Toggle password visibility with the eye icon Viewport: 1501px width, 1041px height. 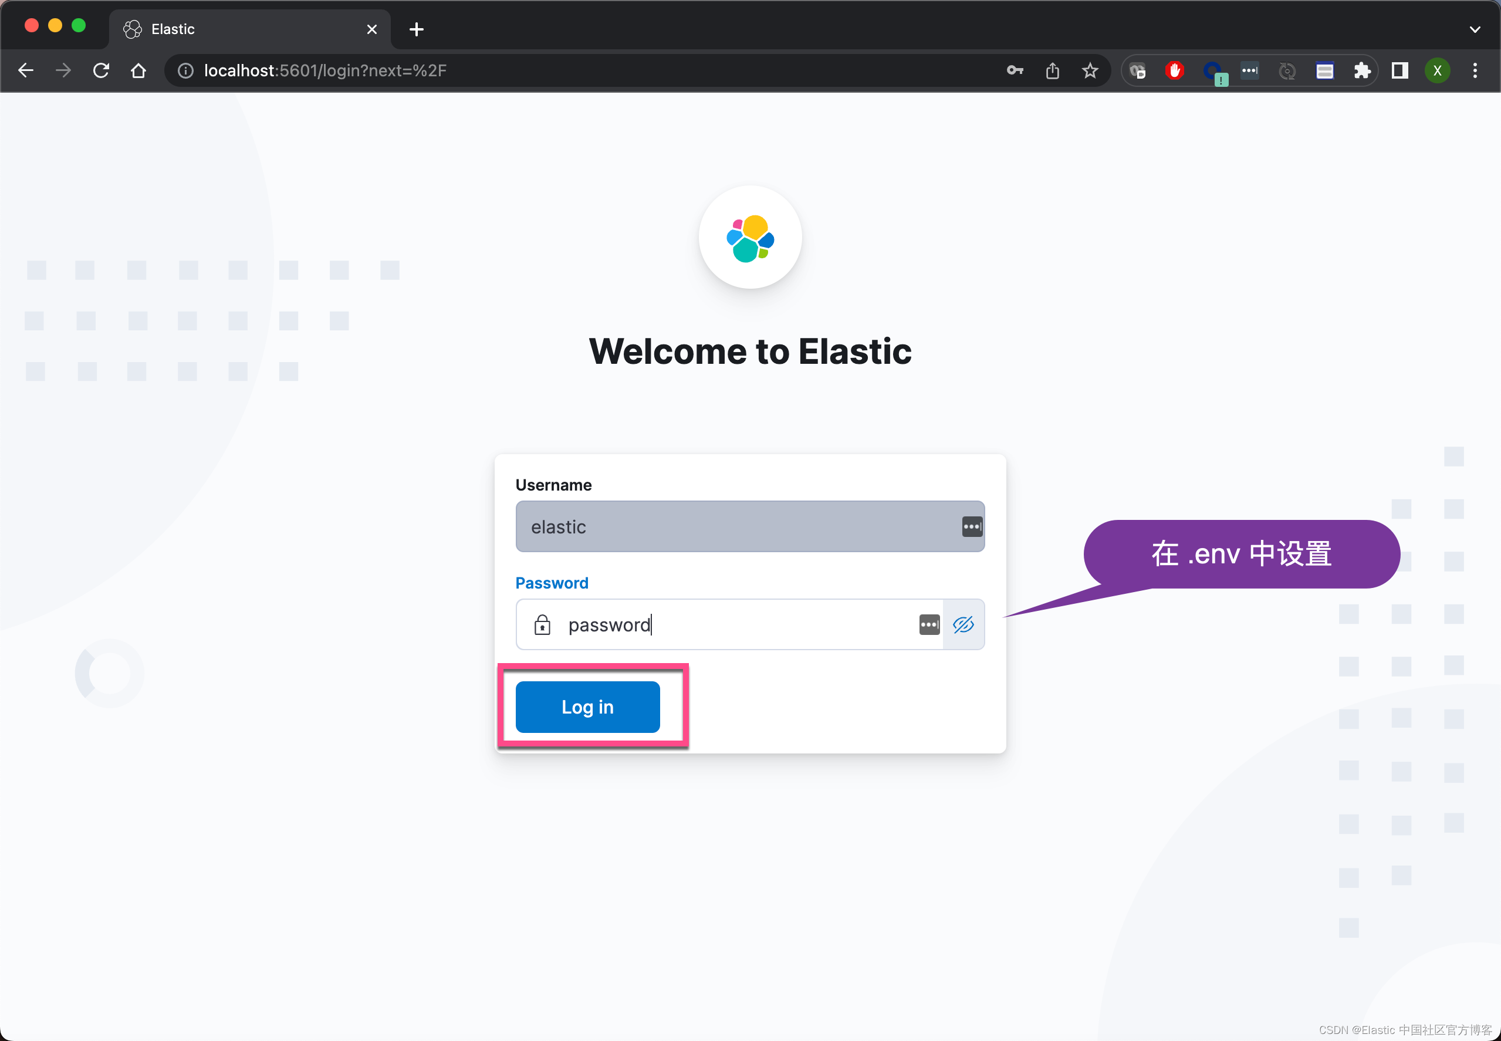coord(963,624)
